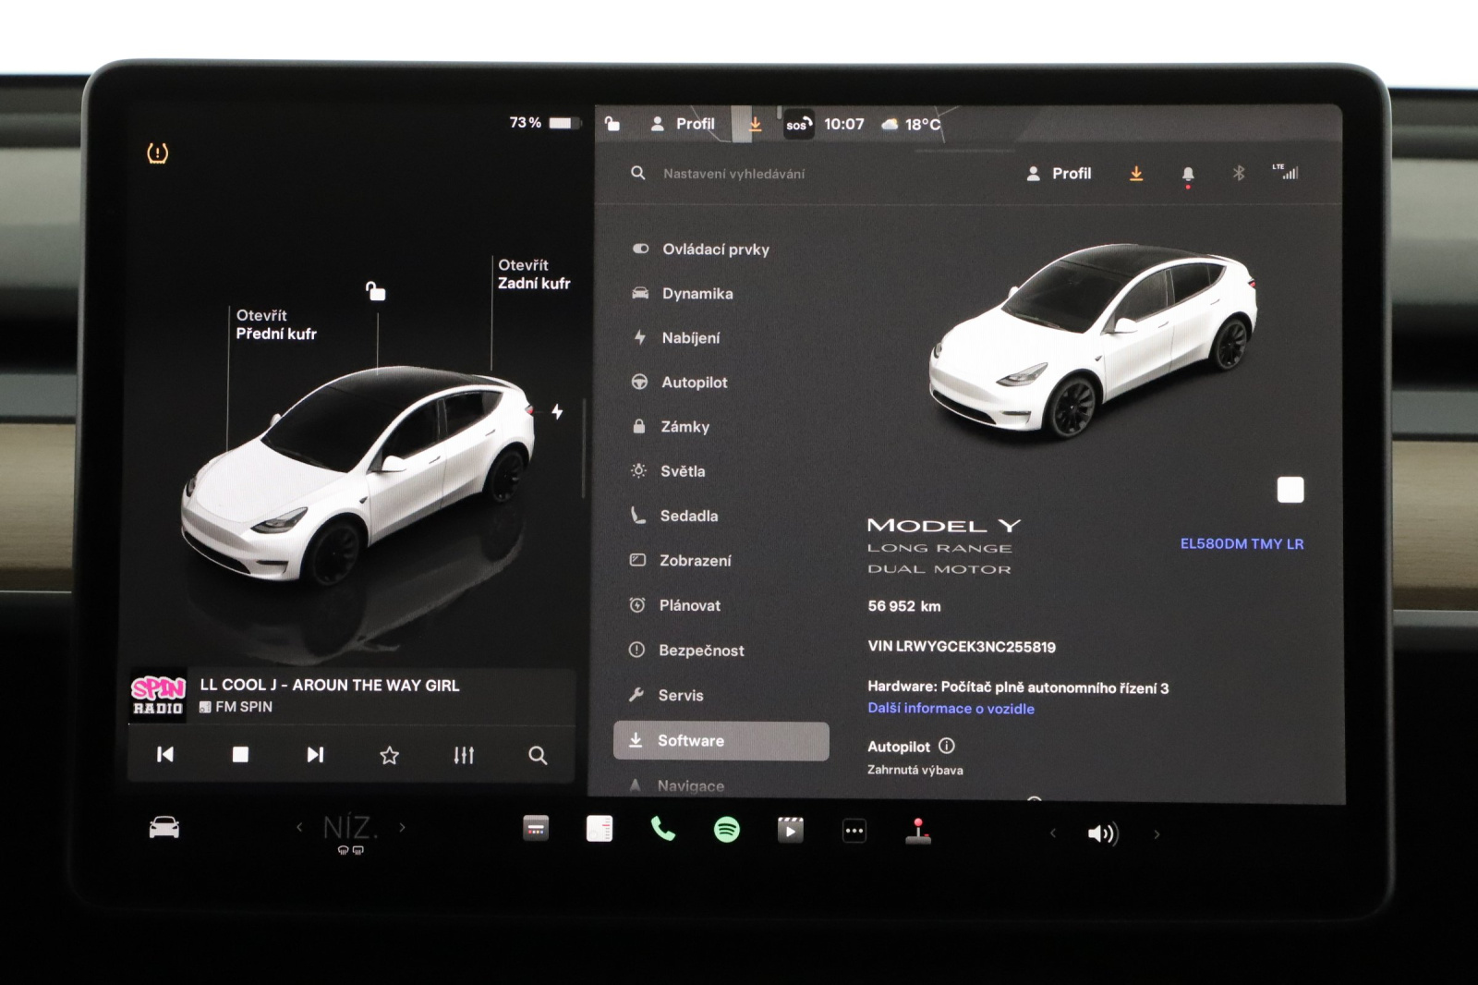Search media with magnifier icon

538,756
